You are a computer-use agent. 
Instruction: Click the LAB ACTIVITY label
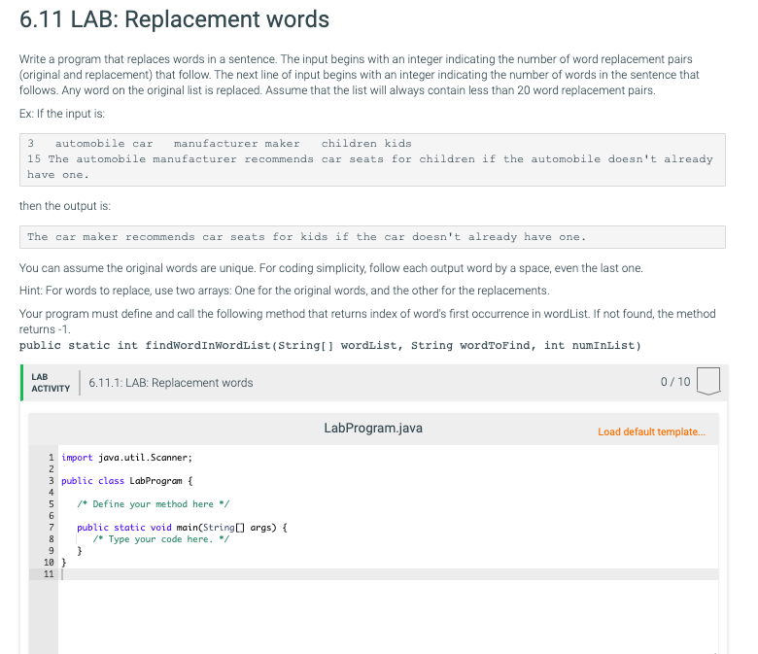pyautogui.click(x=51, y=383)
